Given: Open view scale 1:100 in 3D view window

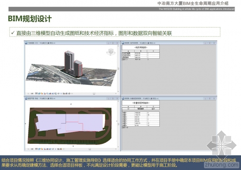Looking at the screenshot, I should 31,93.
